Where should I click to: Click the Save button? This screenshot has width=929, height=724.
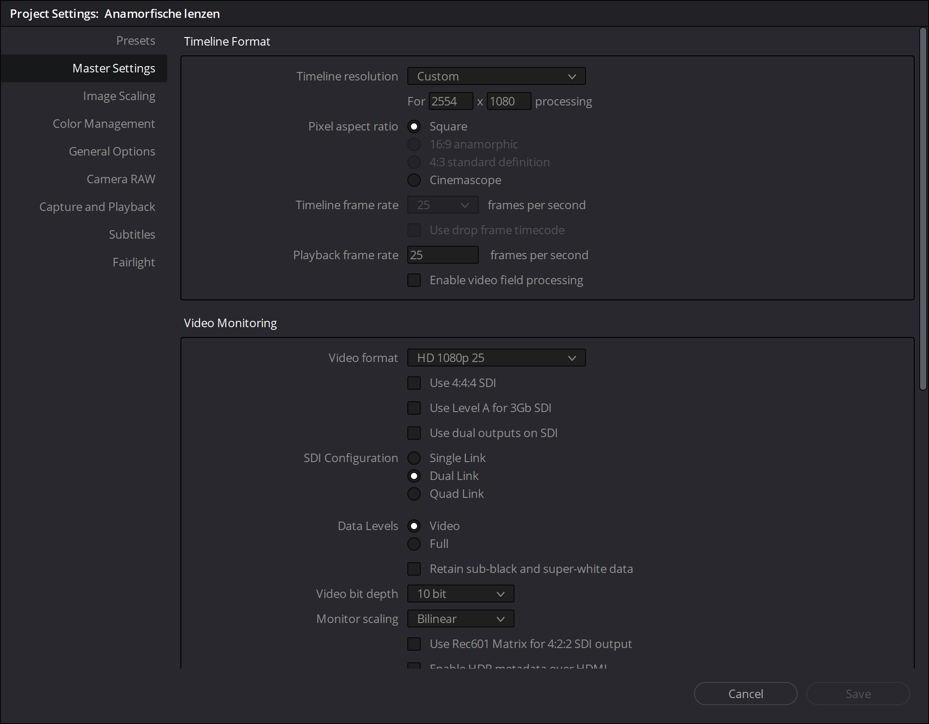point(858,693)
